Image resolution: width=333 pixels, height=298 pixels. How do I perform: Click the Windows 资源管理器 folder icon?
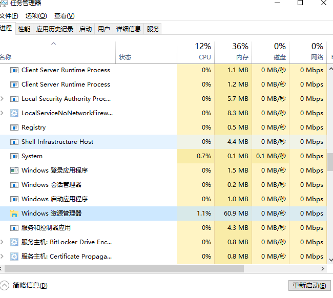pyautogui.click(x=14, y=214)
